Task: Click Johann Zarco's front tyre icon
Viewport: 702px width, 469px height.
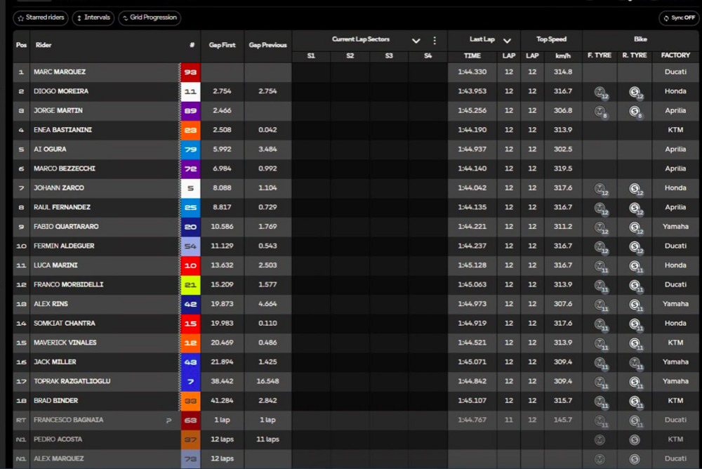Action: coord(600,189)
